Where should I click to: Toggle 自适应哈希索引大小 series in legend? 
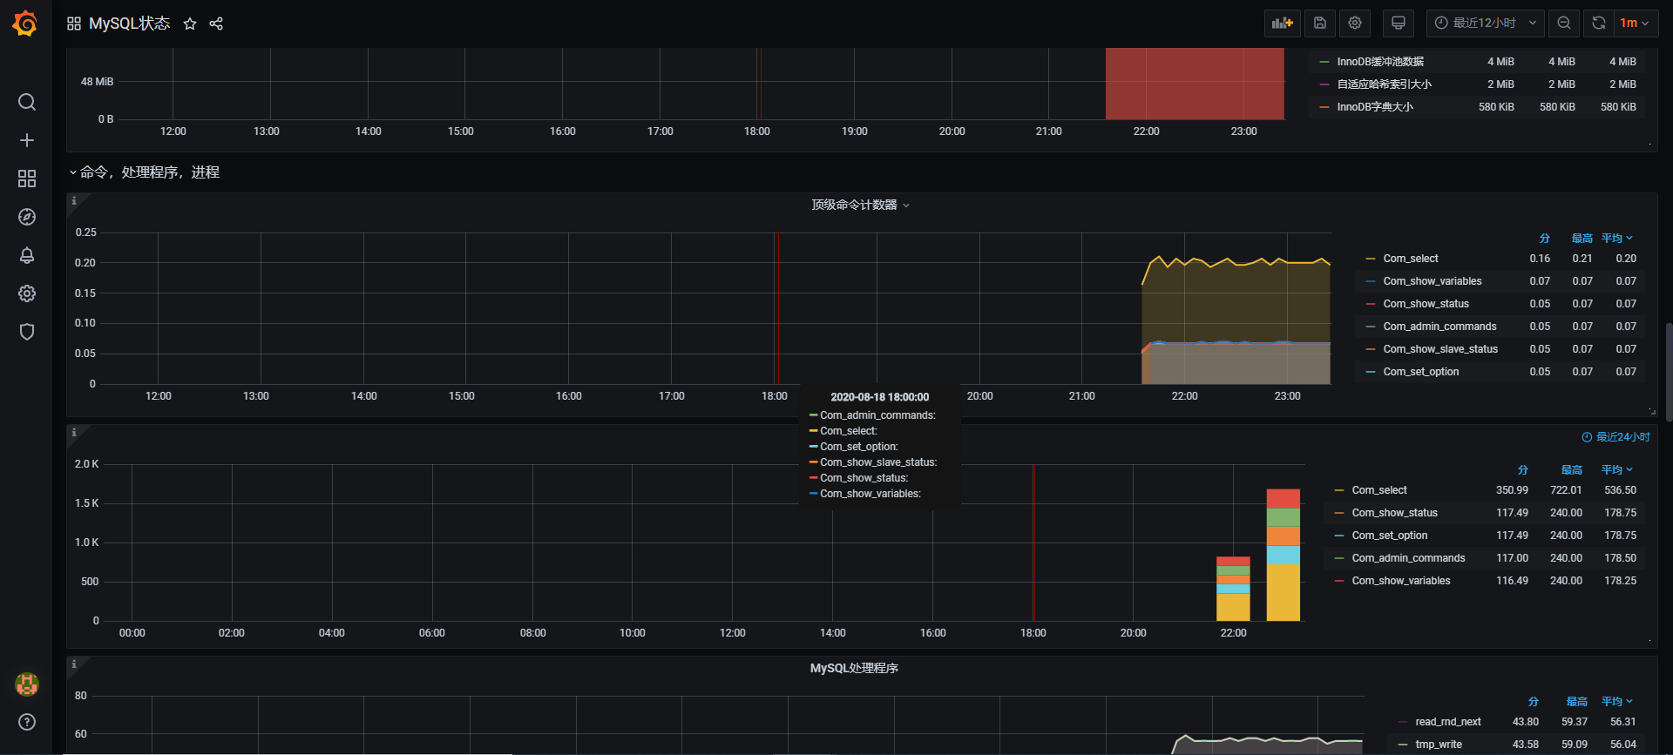click(x=1385, y=84)
